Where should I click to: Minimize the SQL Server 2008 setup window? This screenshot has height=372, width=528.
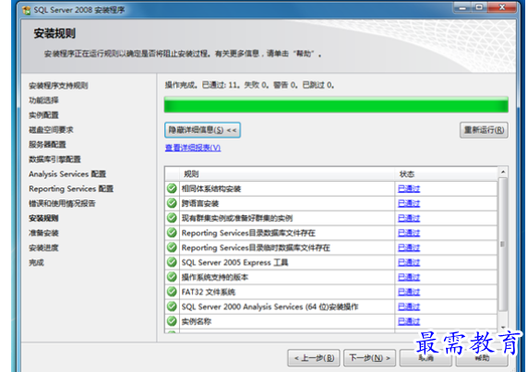click(x=462, y=7)
